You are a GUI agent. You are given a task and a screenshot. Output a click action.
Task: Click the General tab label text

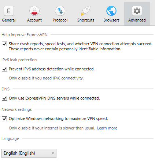pos(9,20)
